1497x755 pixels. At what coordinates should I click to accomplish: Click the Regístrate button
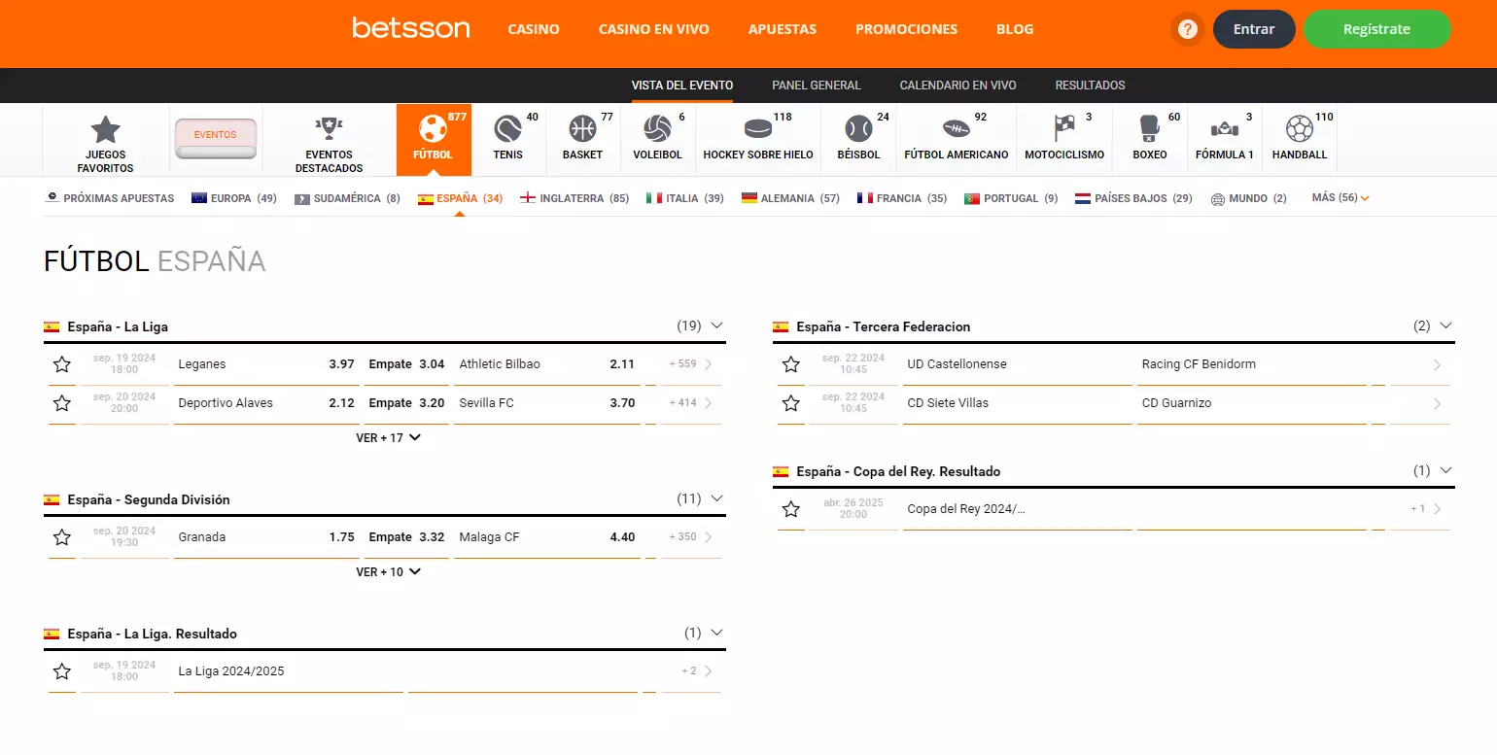pos(1376,29)
